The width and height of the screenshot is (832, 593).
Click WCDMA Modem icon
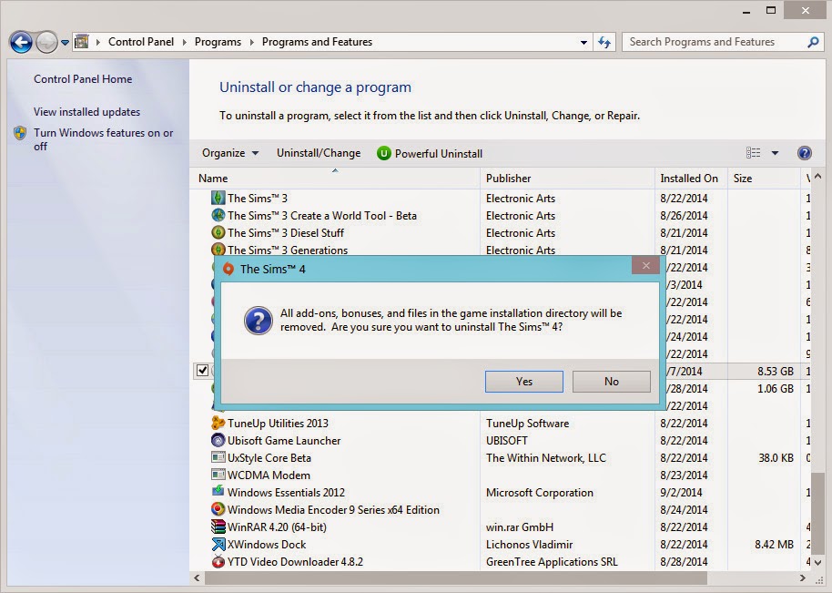pos(218,475)
